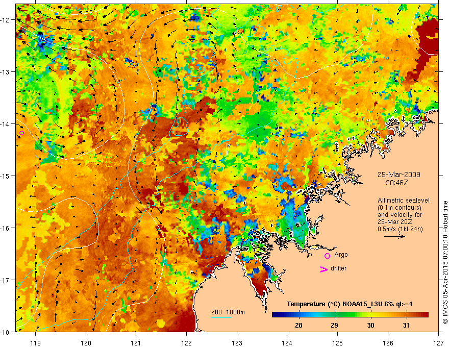This screenshot has height=347, width=449.
Task: Click latitude axis label '-15'
Action: coord(6,176)
